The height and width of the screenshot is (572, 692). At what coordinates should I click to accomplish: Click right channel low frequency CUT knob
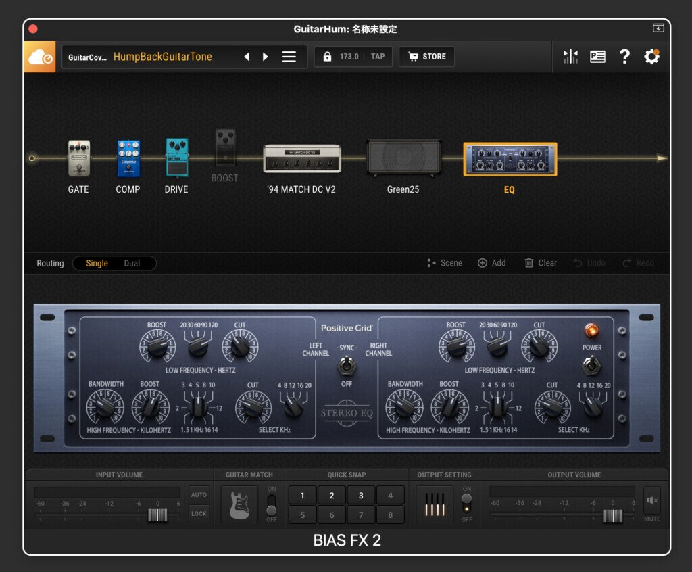[x=539, y=346]
